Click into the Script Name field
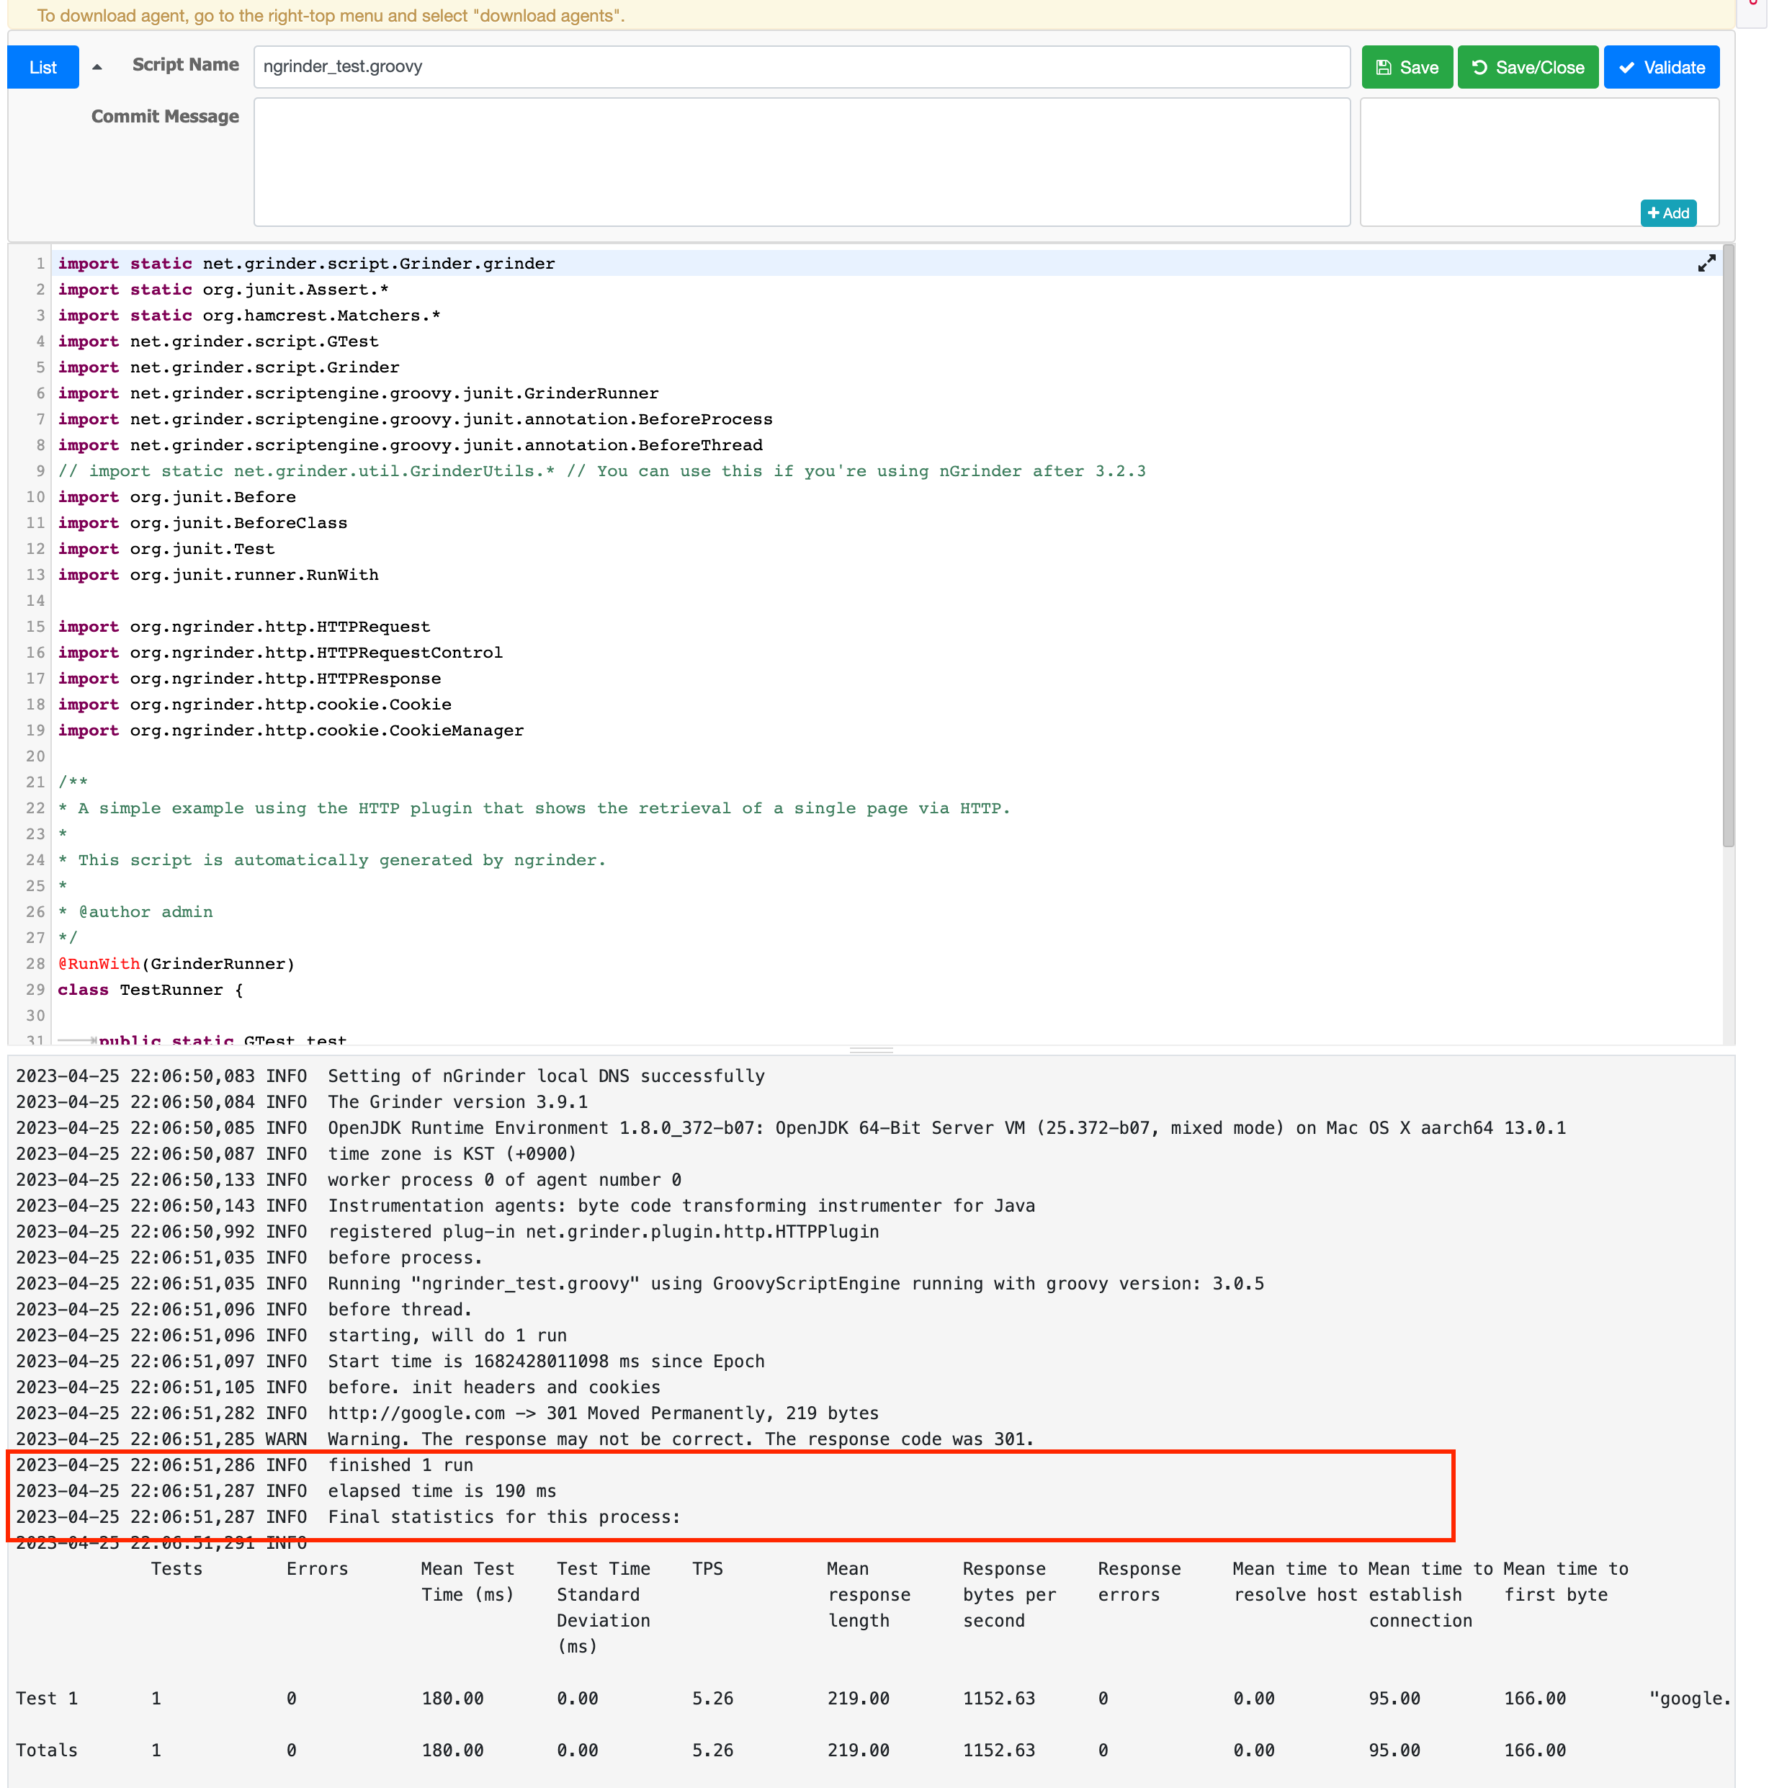Screen dimensions: 1769x1788 (x=800, y=66)
